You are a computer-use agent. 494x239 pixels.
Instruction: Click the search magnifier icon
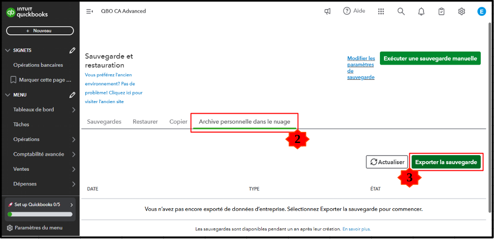[401, 11]
